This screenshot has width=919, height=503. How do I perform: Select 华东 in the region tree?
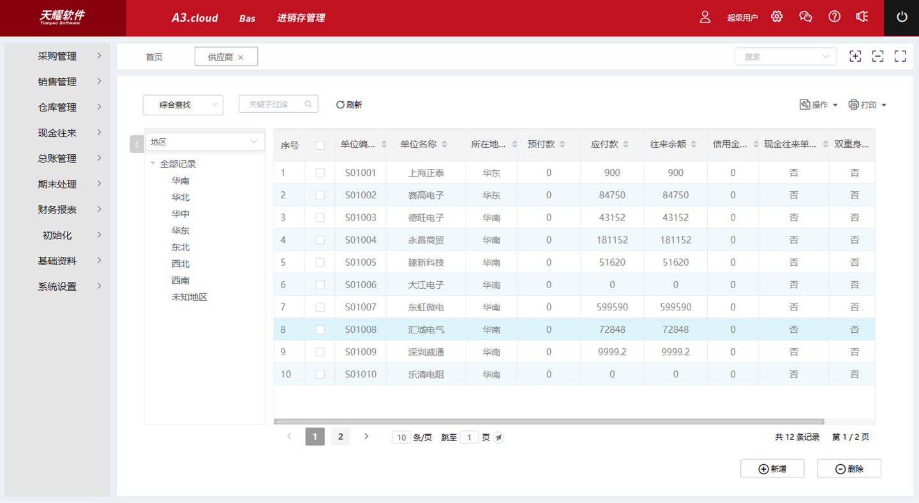(180, 231)
